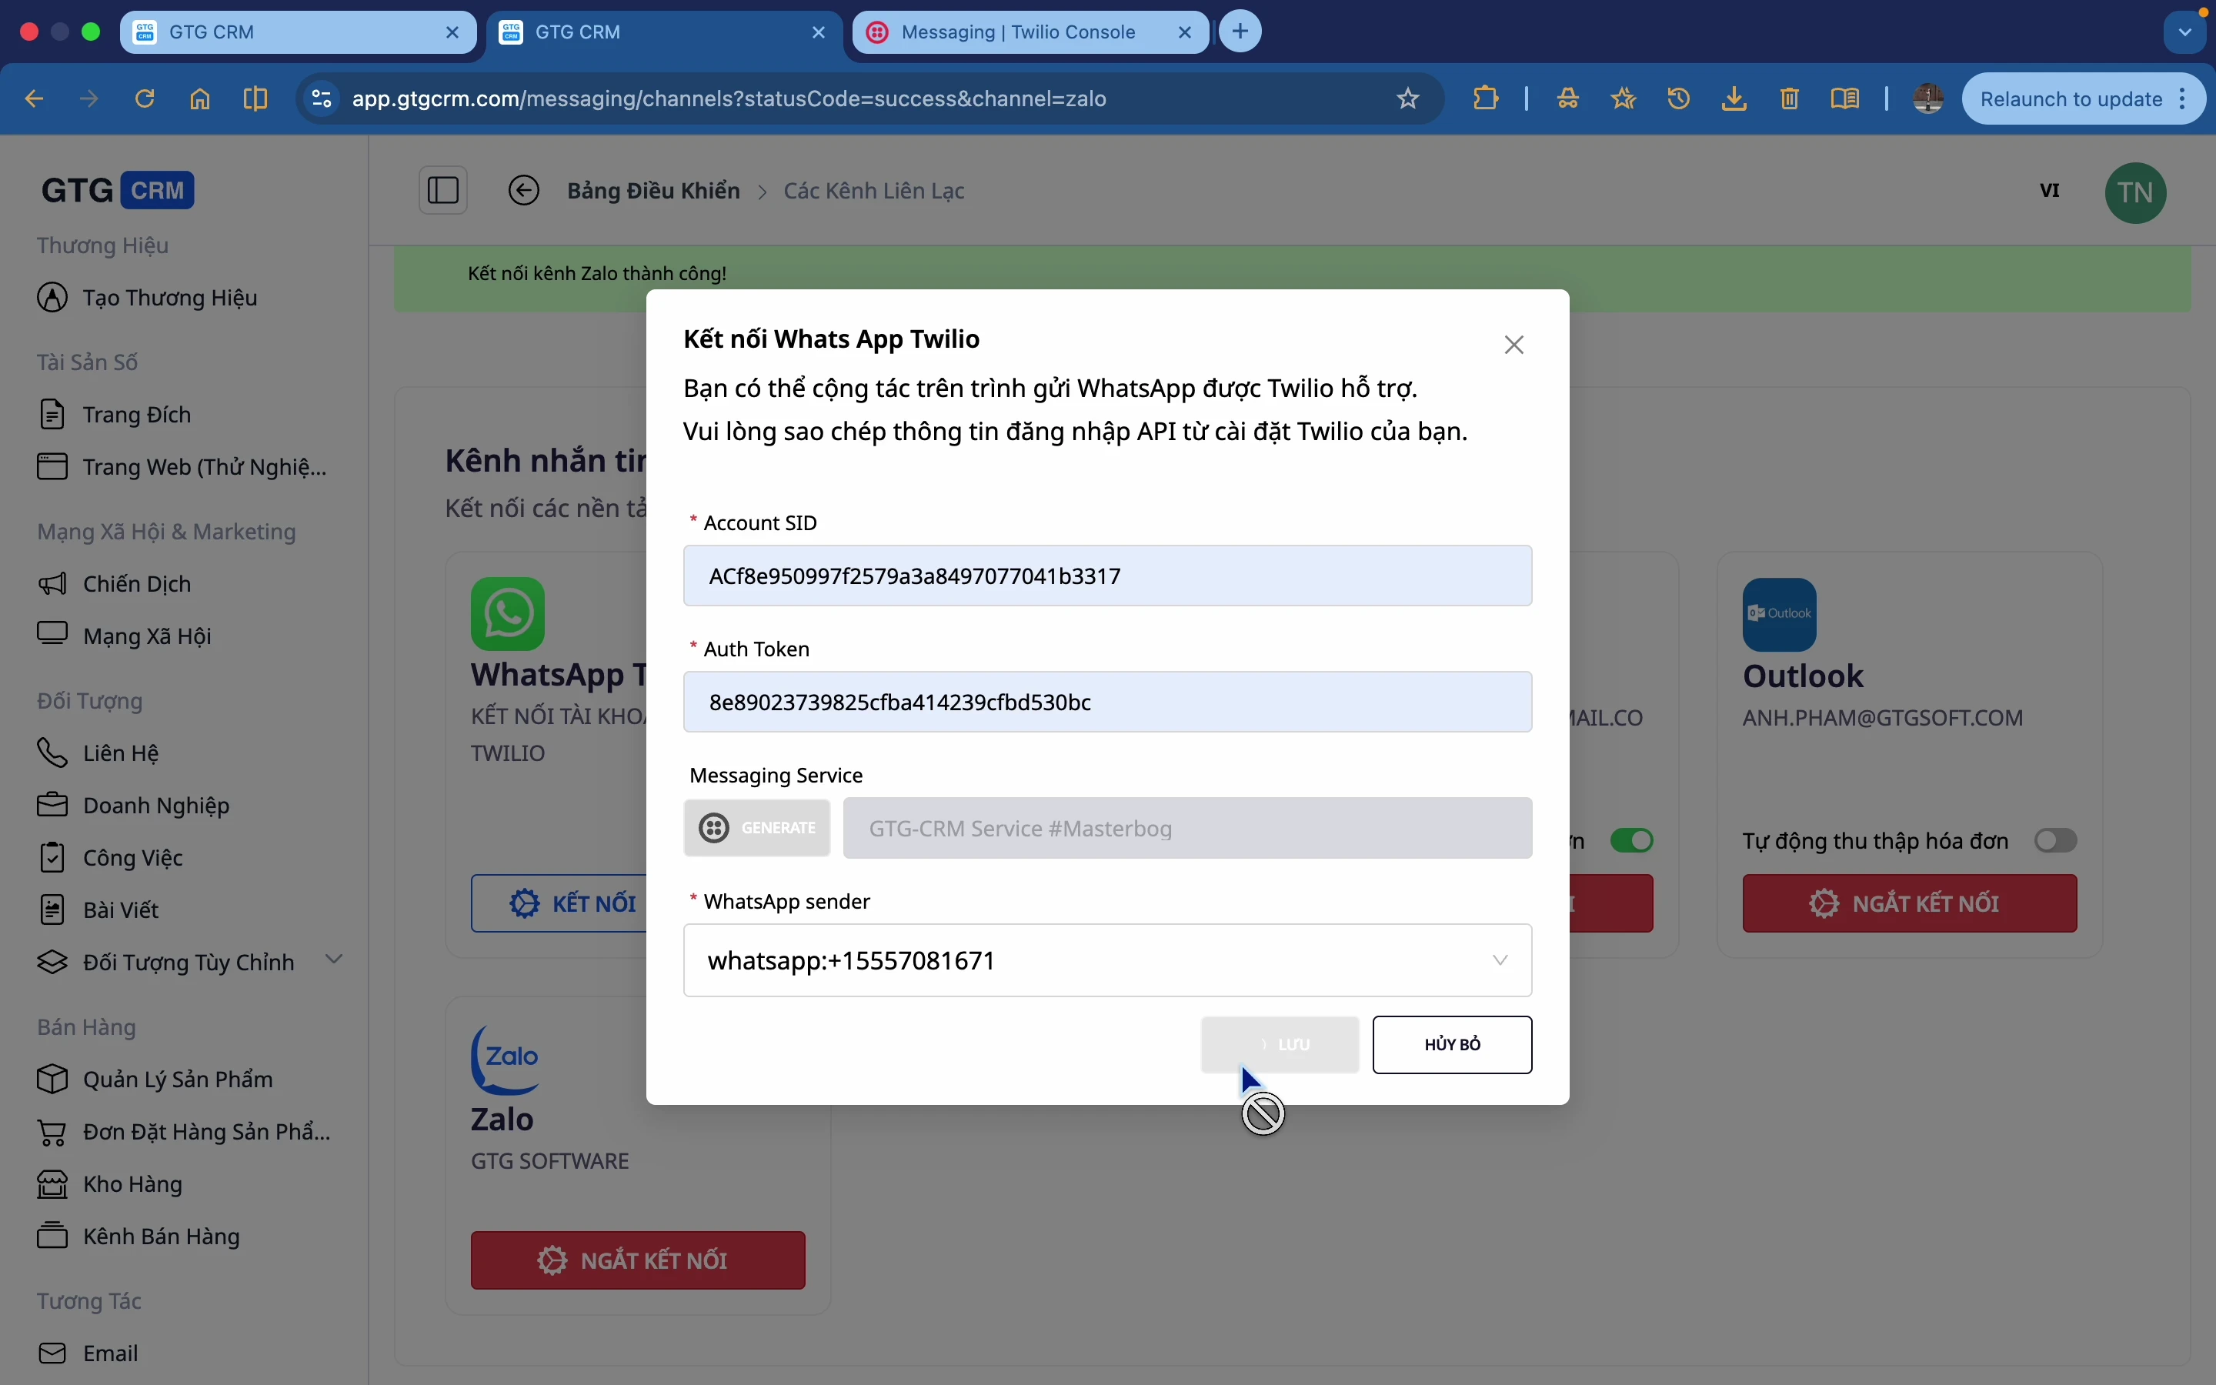
Task: Turn off the green toggle near the Outlook card
Action: pyautogui.click(x=1632, y=840)
